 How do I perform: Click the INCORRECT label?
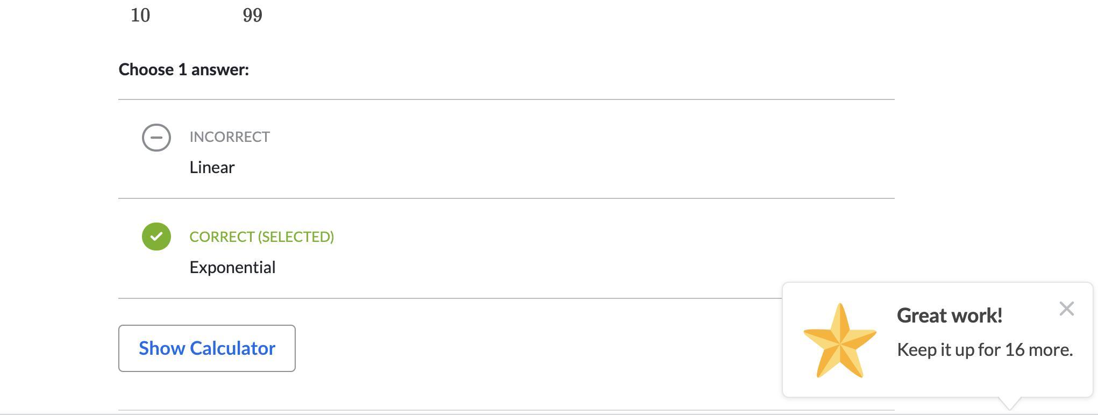point(230,137)
